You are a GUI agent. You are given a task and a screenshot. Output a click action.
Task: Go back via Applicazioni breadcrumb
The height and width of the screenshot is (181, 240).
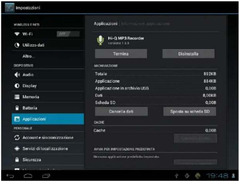[106, 23]
